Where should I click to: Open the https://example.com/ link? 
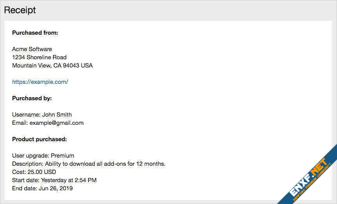pyautogui.click(x=40, y=82)
